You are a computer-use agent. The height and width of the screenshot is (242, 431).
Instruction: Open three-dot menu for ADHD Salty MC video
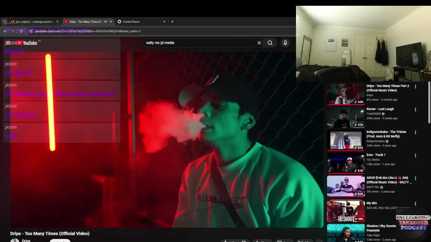(415, 178)
